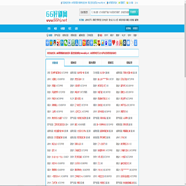Share via the yellow star QZone icon

tap(51, 43)
